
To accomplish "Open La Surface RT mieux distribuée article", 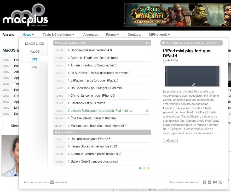I will (x=100, y=73).
